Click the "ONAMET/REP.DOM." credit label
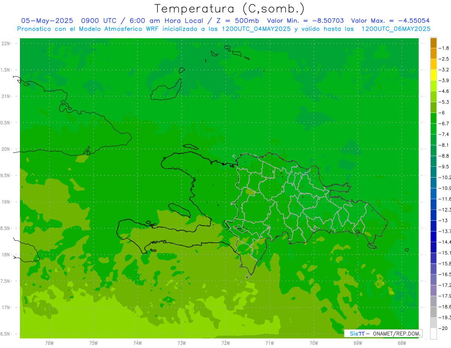This screenshot has height=348, width=451. [x=396, y=333]
